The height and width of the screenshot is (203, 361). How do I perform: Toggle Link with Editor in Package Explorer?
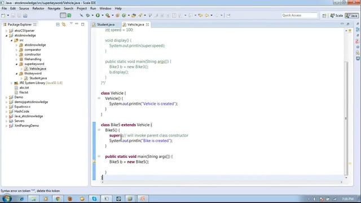(64, 24)
